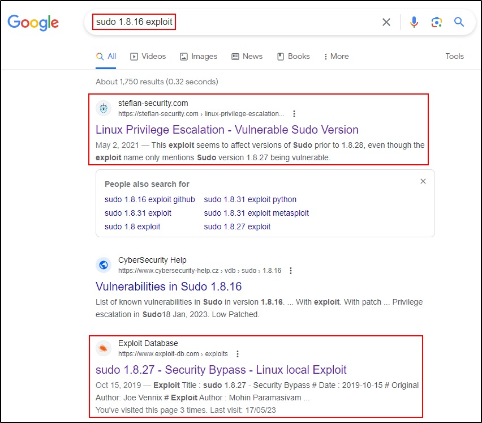
Task: Open three-dot menu for steflan-security result
Action: point(294,114)
